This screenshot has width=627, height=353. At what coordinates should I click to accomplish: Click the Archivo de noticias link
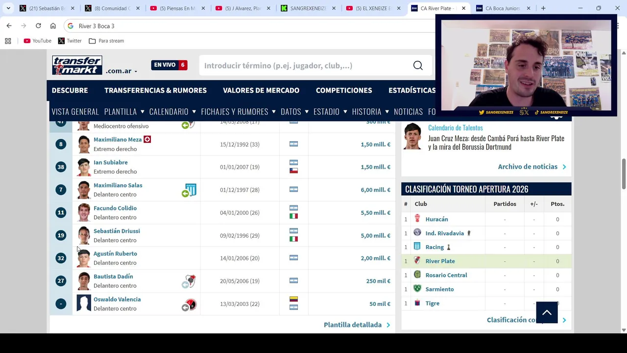tap(532, 167)
